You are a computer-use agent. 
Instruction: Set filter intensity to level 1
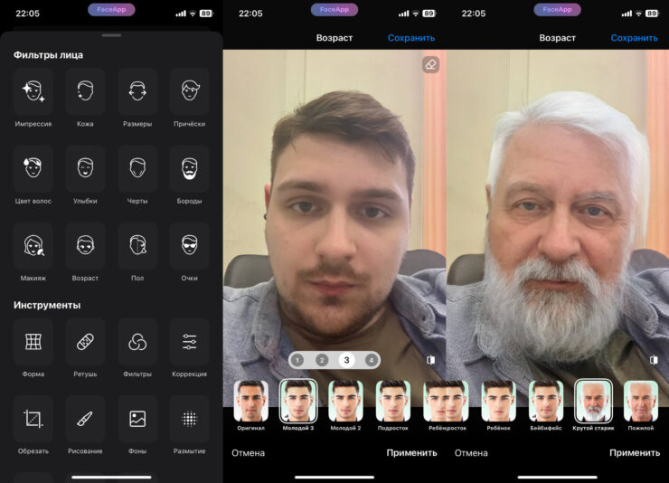297,360
